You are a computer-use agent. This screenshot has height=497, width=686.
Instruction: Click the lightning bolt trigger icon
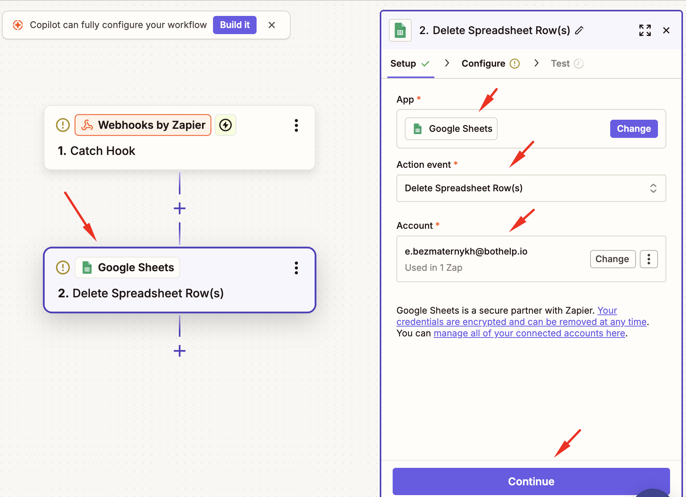(x=226, y=125)
